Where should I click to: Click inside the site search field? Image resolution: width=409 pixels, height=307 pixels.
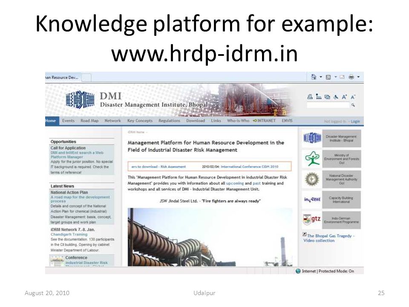pyautogui.click(x=328, y=105)
